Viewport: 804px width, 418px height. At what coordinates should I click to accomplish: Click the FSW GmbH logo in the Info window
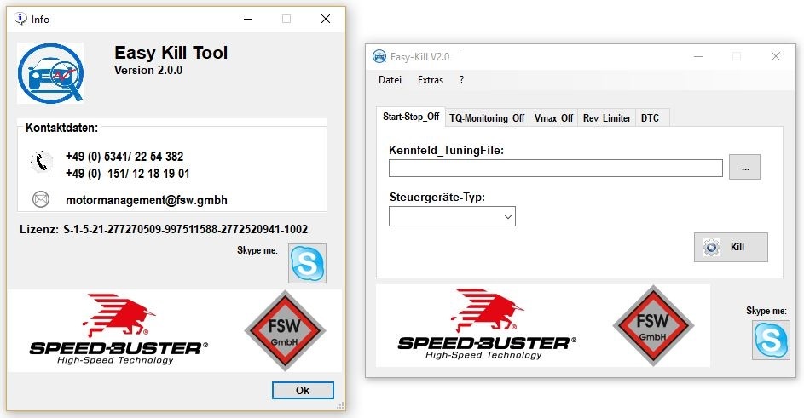coord(285,330)
